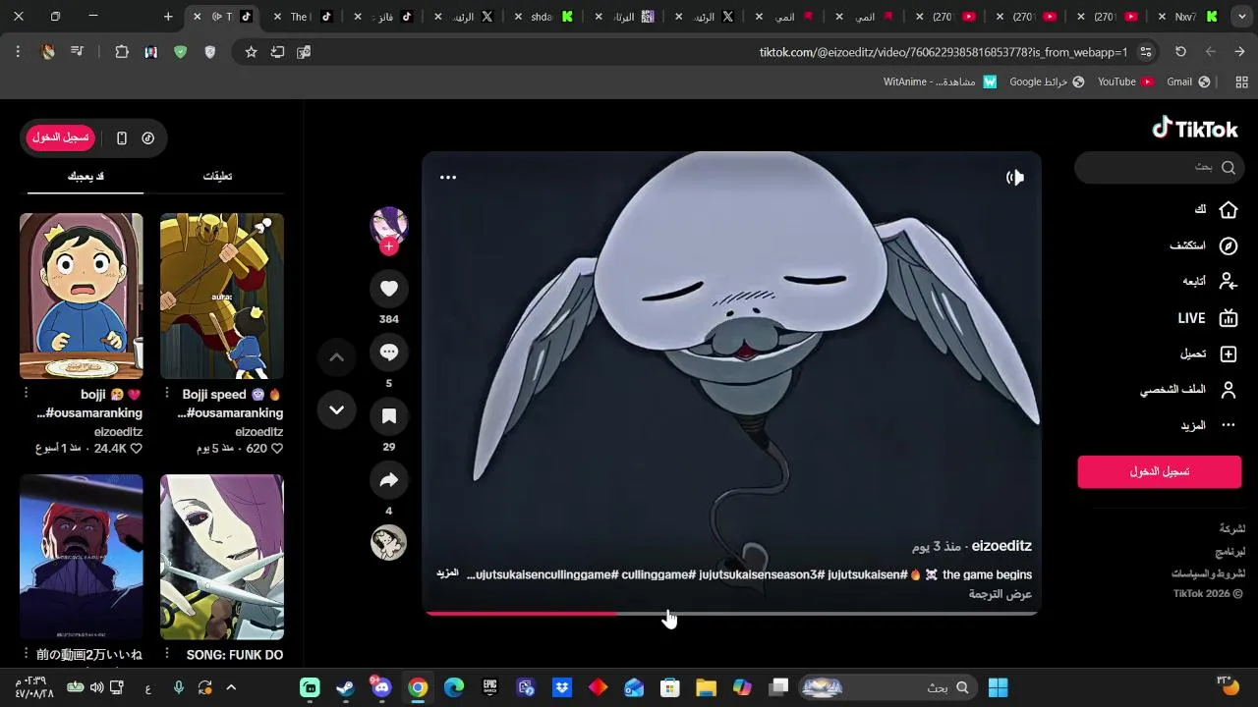
Task: Follow eizoeditz via the red plus badge
Action: (389, 246)
